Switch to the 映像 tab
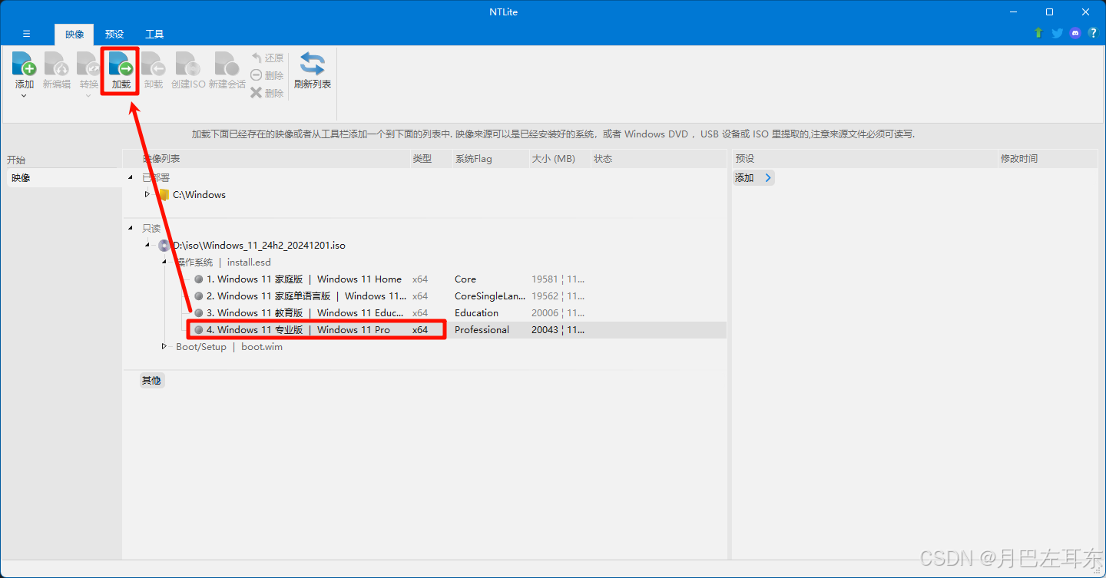Screen dimensions: 1106x578 pos(75,34)
